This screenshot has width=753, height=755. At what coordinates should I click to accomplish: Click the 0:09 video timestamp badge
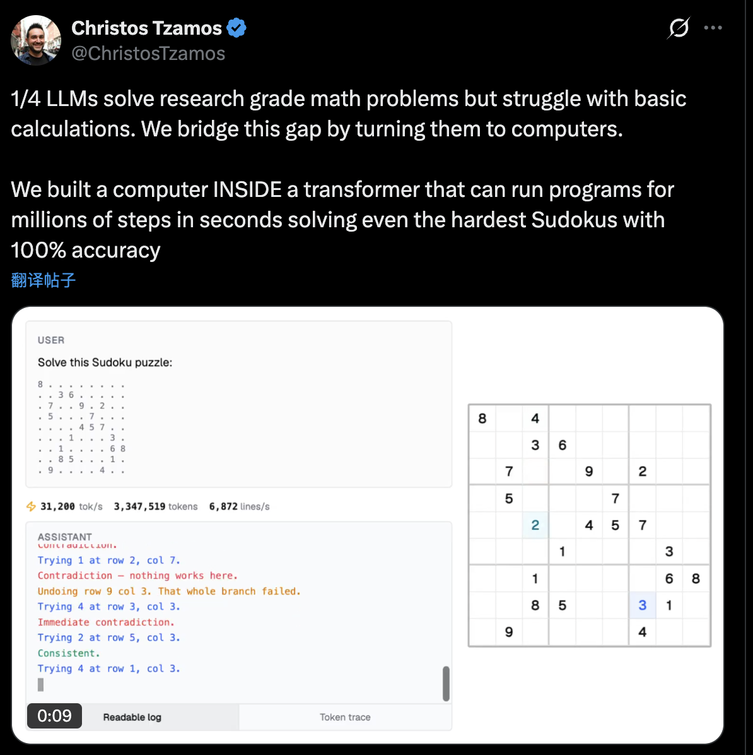tap(54, 716)
